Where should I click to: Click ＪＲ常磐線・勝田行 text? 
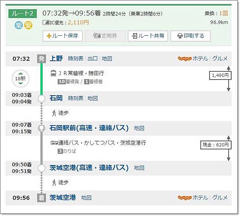point(81,73)
